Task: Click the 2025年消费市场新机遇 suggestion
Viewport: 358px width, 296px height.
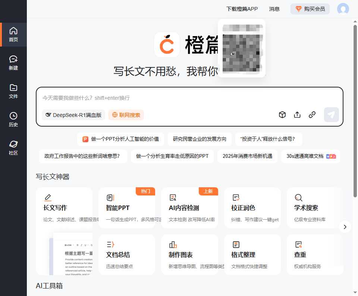Action: [247, 156]
